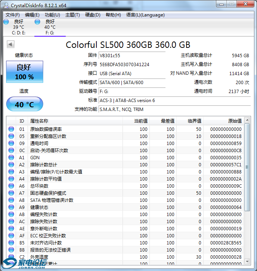
Task: Click status circle for row A2 擦除计数总计
Action: tap(11, 164)
